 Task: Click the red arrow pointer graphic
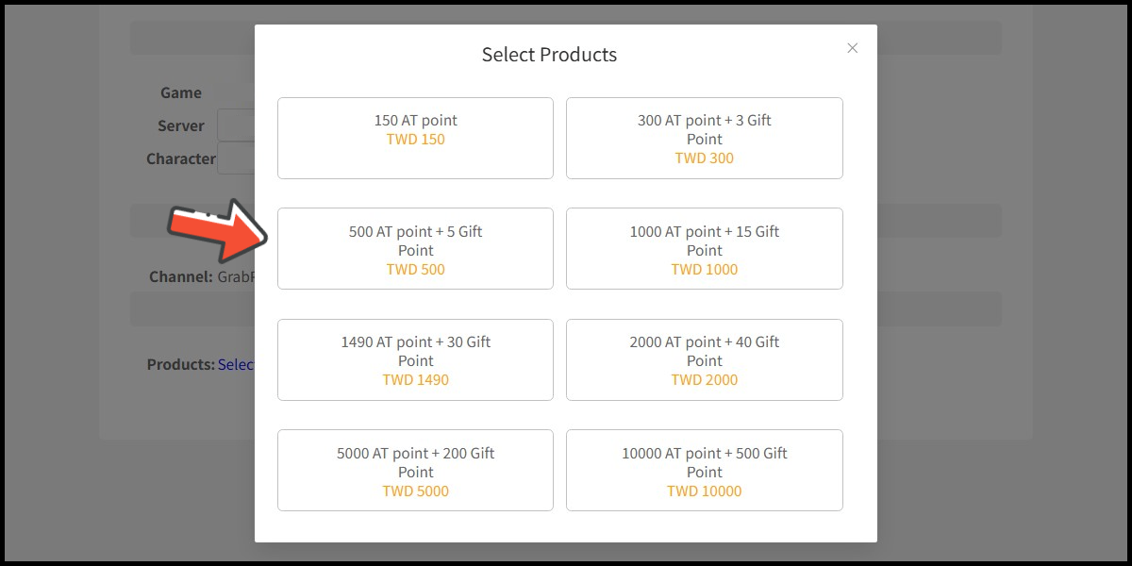(215, 229)
